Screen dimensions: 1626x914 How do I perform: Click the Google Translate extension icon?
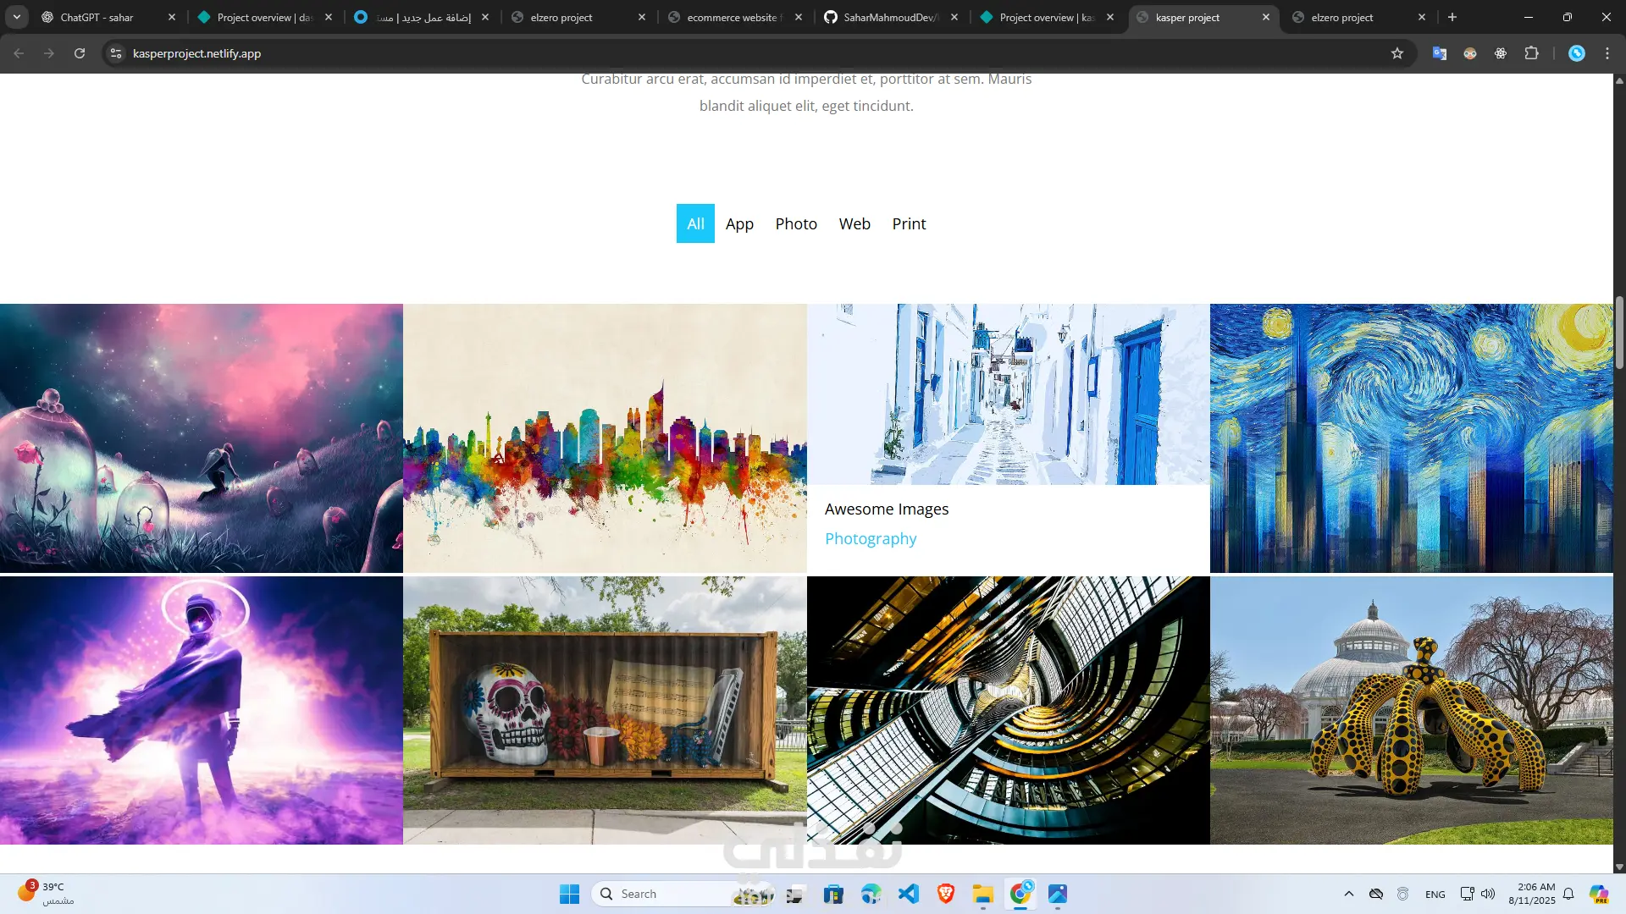(1440, 53)
